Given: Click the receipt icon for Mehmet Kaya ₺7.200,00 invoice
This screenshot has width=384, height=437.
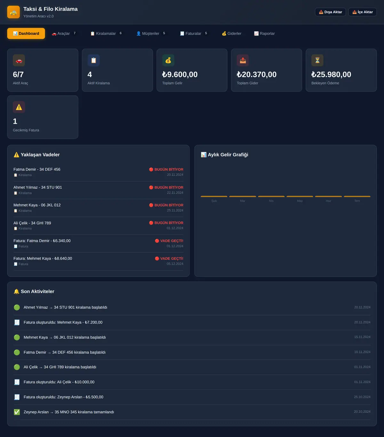Looking at the screenshot, I should click(x=17, y=322).
